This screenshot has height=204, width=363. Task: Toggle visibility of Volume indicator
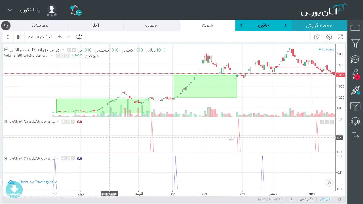(x=58, y=56)
